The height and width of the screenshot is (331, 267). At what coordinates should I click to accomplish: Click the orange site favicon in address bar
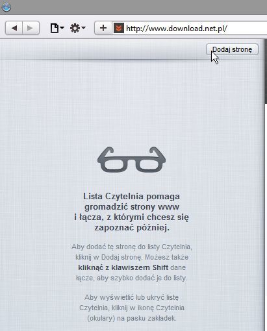pos(119,28)
